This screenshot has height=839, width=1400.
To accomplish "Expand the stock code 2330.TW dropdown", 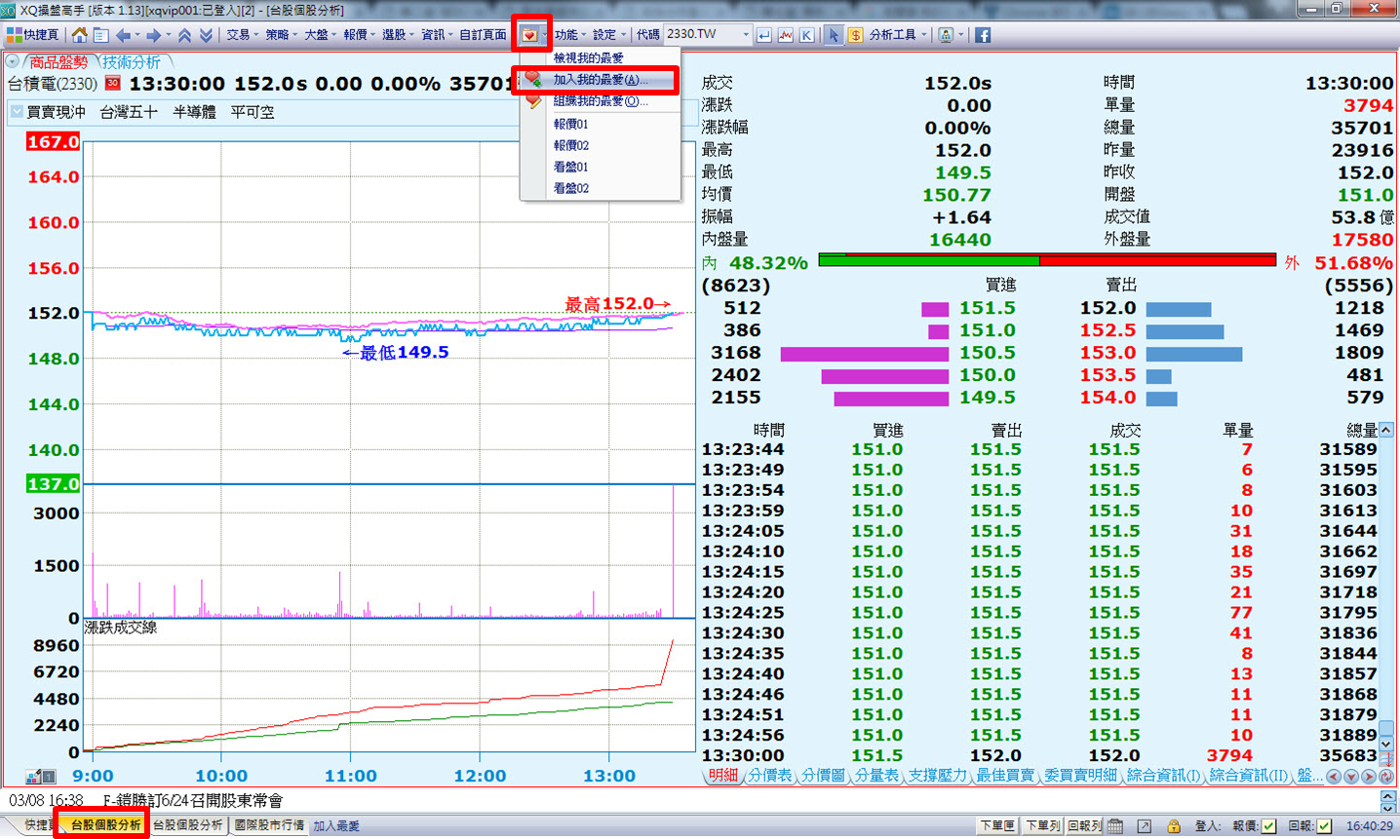I will pos(746,35).
